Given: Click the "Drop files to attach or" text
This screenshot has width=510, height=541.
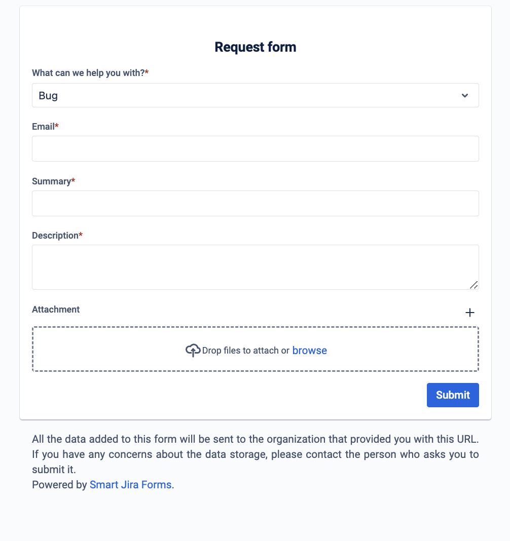Looking at the screenshot, I should coord(246,351).
